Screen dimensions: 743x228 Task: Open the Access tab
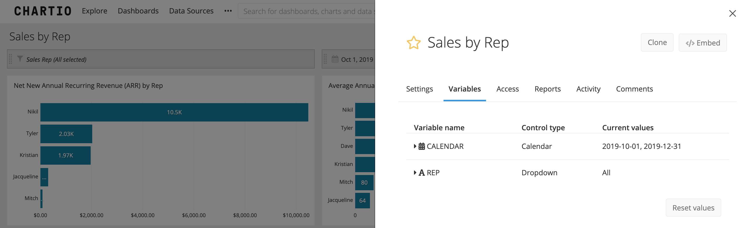[x=507, y=89]
